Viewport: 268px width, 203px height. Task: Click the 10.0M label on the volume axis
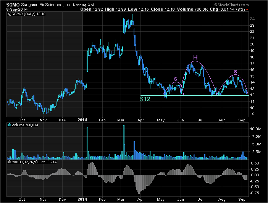[256, 129]
